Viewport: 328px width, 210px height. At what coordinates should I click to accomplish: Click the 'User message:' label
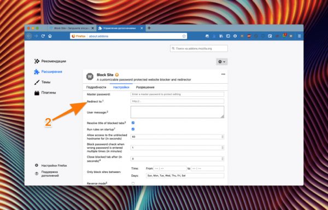click(x=97, y=112)
